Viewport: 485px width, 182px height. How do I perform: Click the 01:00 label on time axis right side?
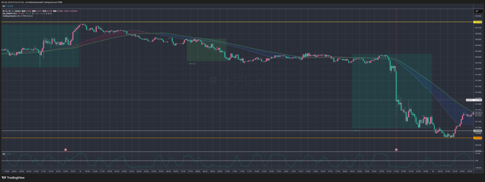coord(448,171)
